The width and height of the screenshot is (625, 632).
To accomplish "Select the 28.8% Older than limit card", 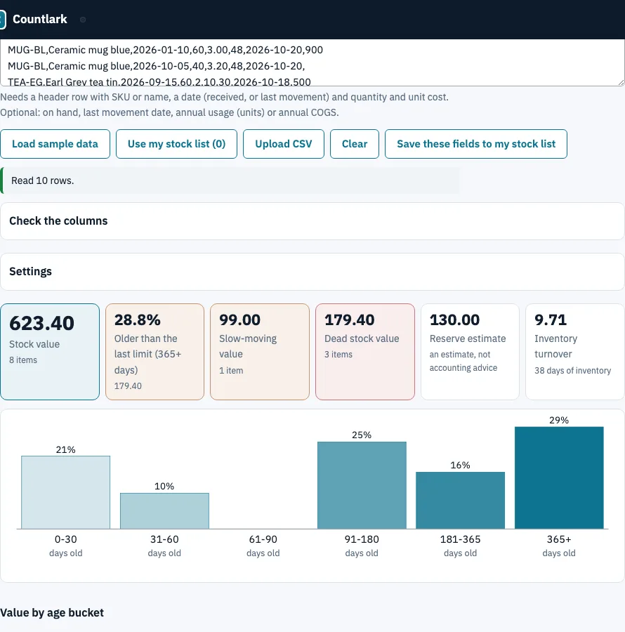I will coord(154,352).
